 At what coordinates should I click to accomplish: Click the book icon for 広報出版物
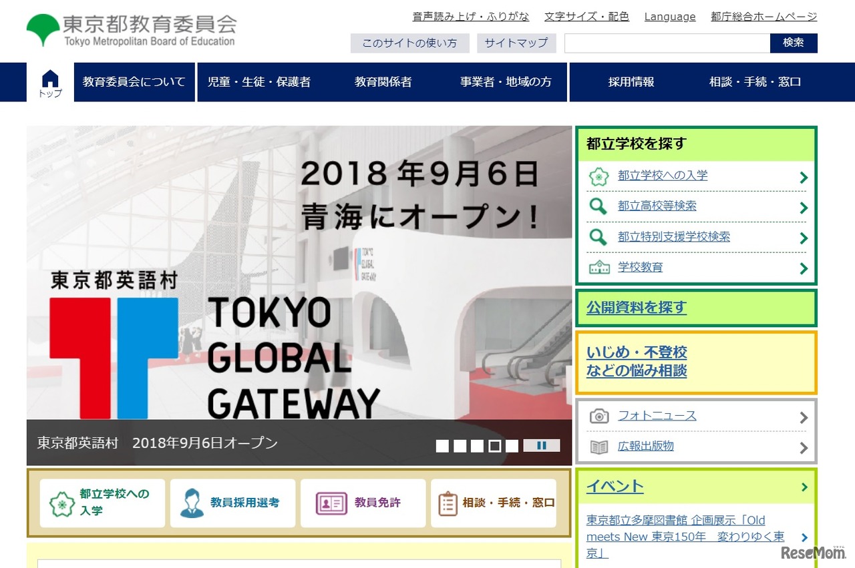pos(599,447)
